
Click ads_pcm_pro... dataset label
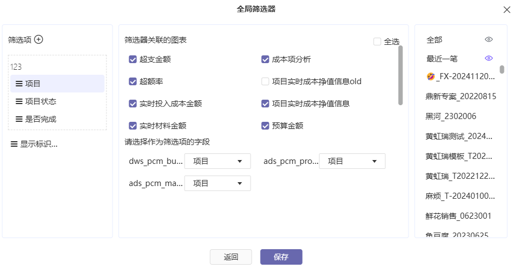coord(291,161)
